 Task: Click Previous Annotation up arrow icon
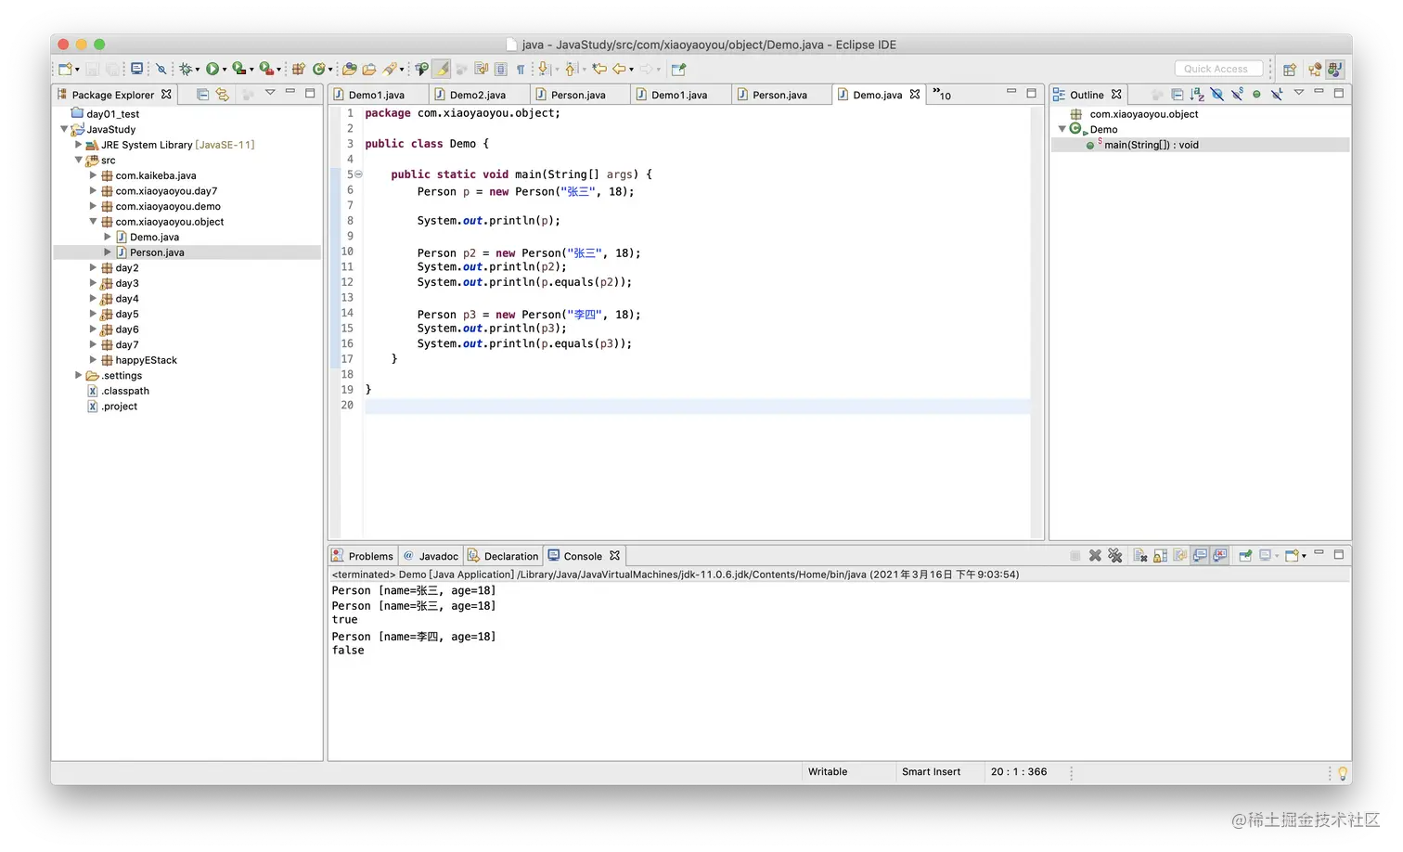point(571,69)
